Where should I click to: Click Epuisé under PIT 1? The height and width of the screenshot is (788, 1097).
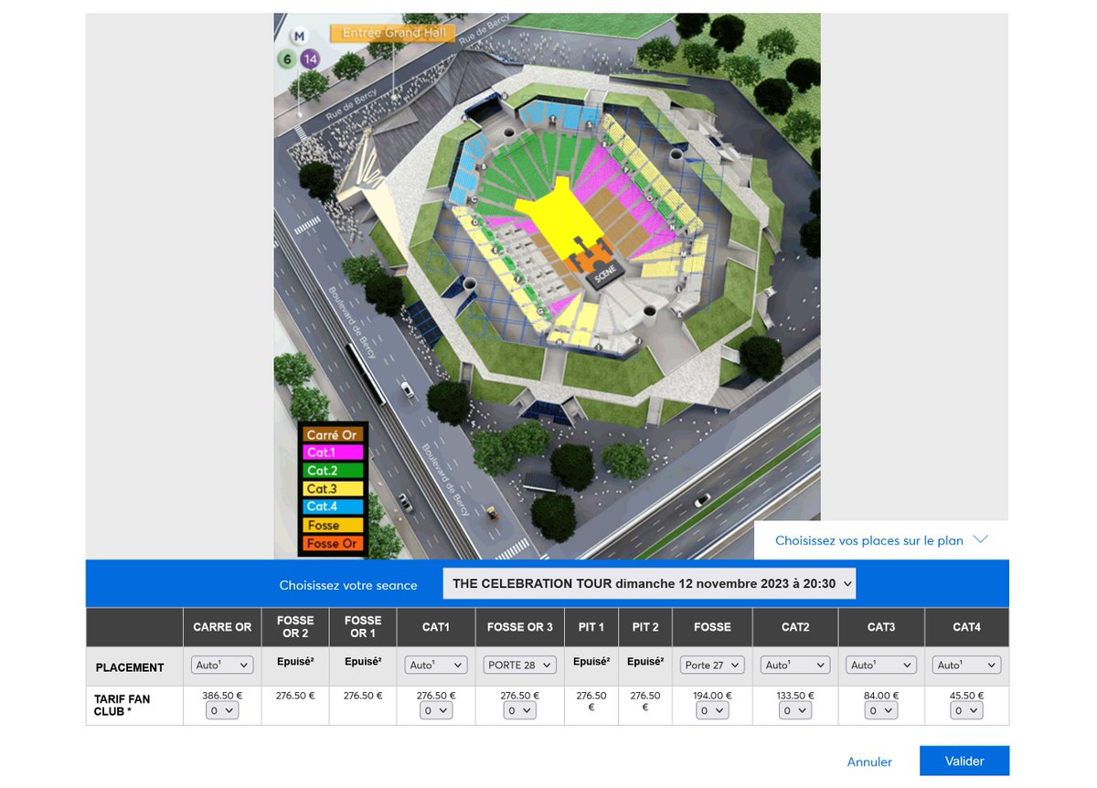[591, 662]
